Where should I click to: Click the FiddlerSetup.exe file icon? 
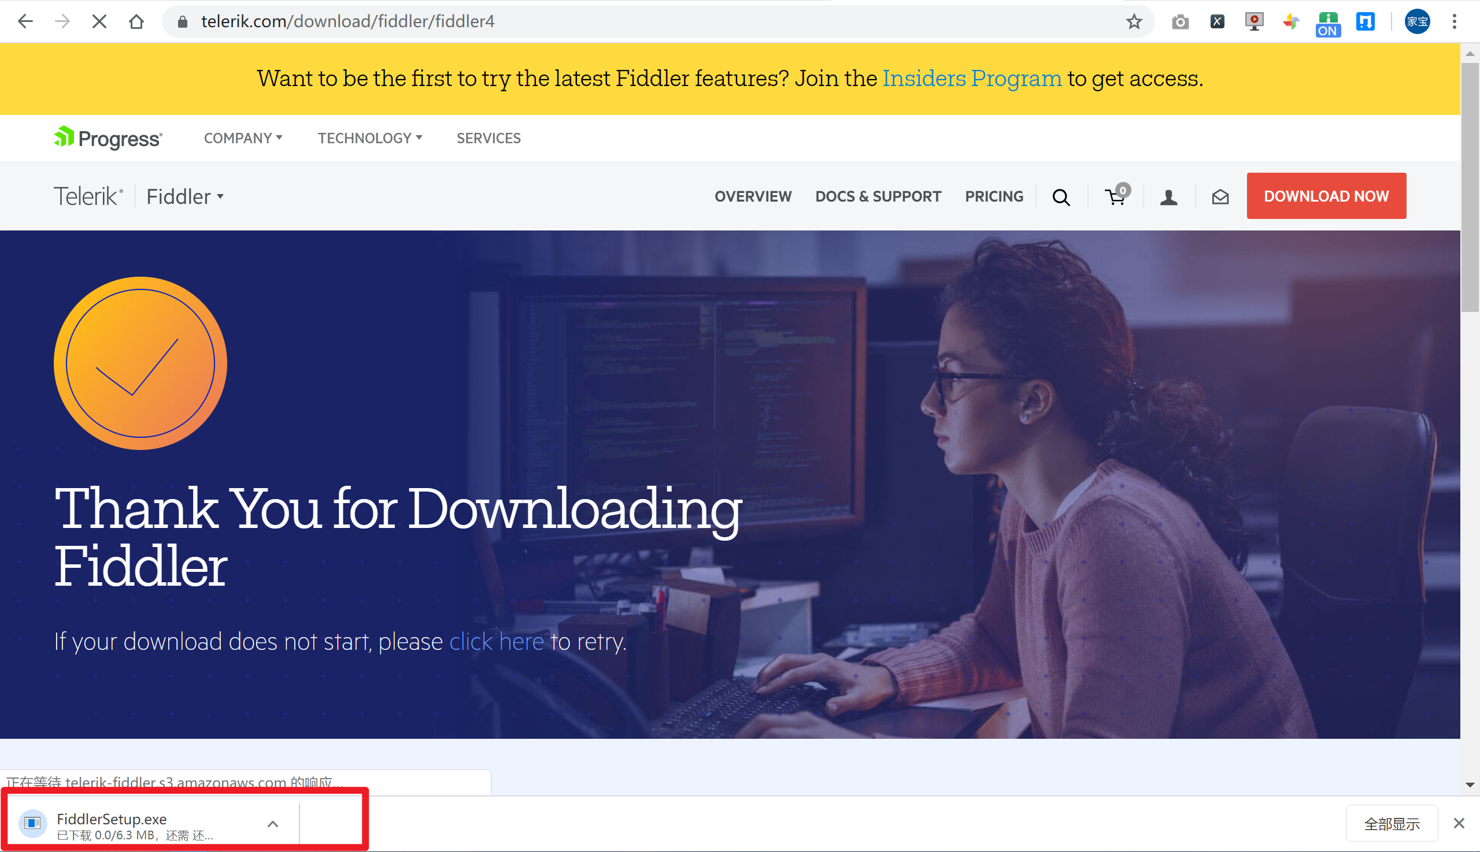point(33,823)
